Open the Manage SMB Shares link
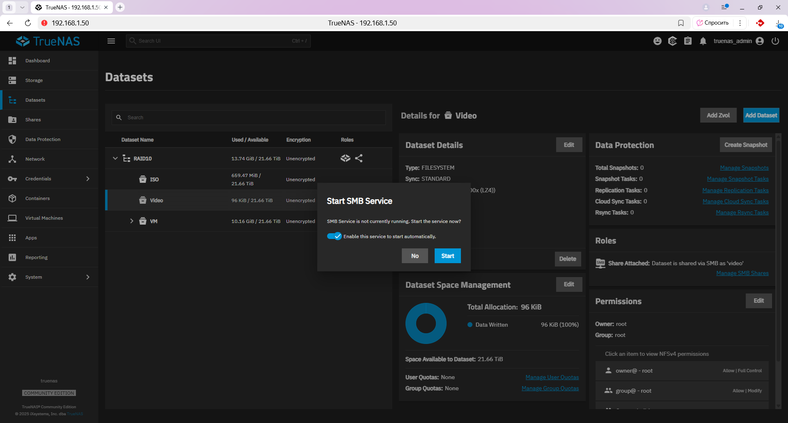Screen dimensions: 788x423 pyautogui.click(x=742, y=273)
